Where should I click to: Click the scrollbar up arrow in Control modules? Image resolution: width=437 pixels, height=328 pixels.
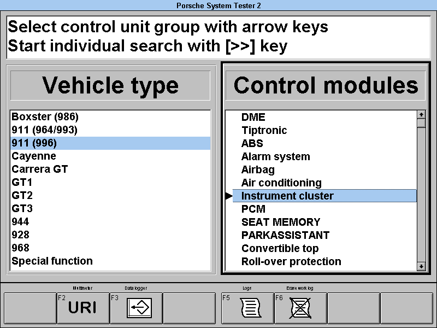[x=421, y=114]
